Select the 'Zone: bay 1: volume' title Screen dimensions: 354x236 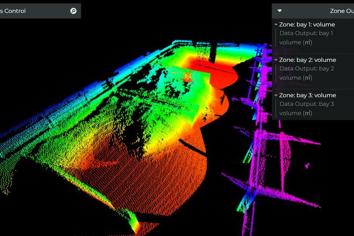307,25
